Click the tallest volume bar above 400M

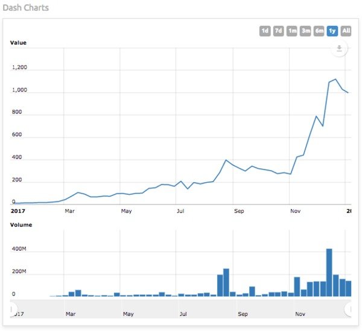(329, 273)
